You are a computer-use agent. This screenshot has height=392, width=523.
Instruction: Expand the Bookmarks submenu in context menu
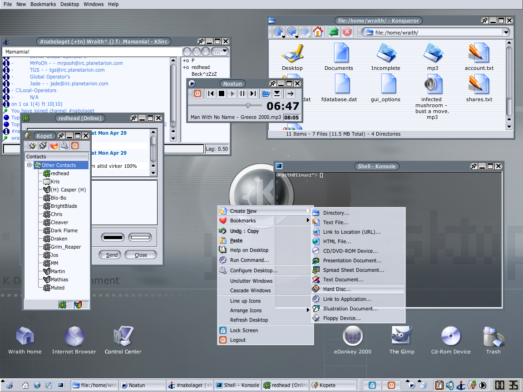coord(266,220)
